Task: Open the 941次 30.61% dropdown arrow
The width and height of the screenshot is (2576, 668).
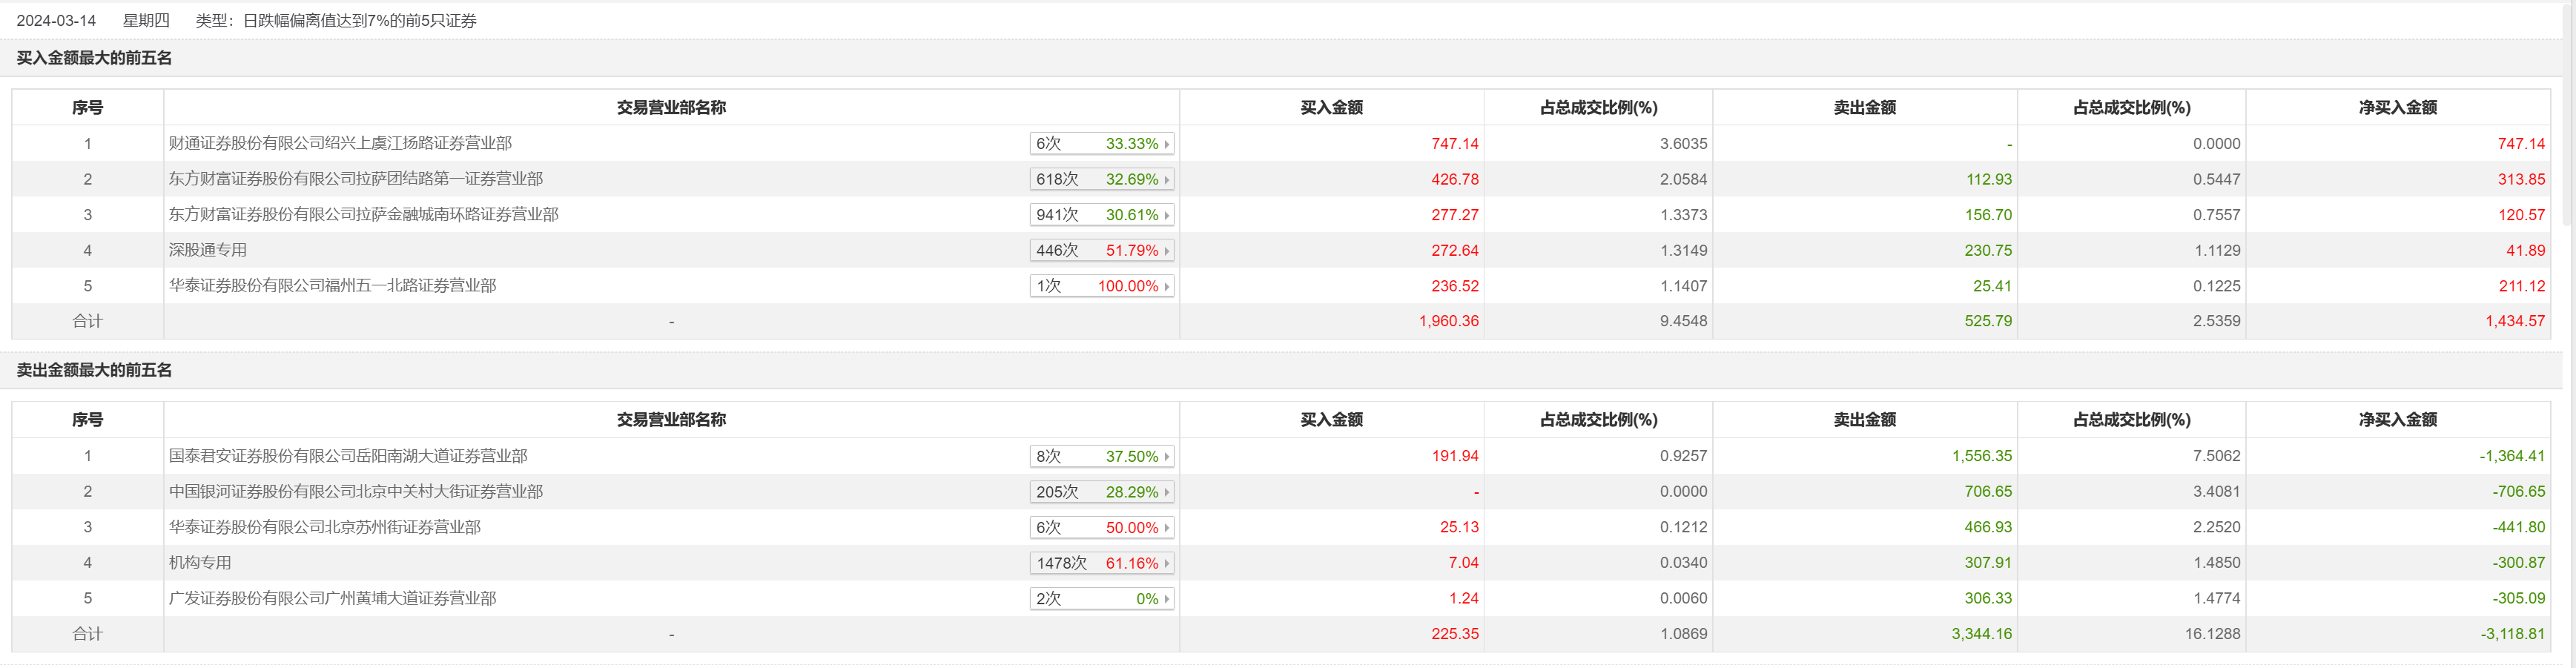Action: tap(1166, 215)
